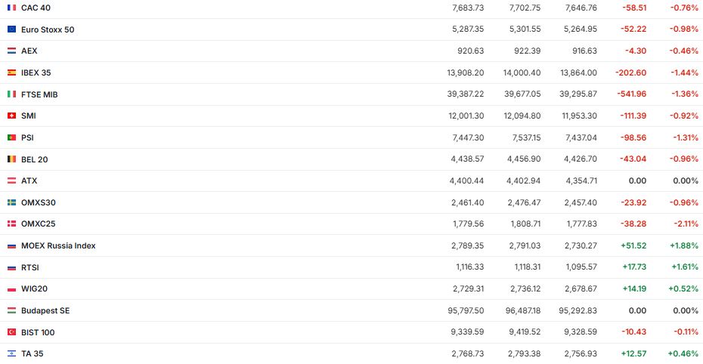
Task: Open the Euro Stoxx 50 index page
Action: coord(48,29)
